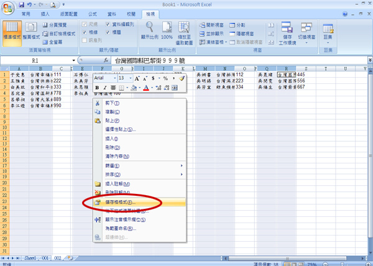Select the 標準模式 Normal view button
This screenshot has height=266, width=373.
[x=12, y=33]
